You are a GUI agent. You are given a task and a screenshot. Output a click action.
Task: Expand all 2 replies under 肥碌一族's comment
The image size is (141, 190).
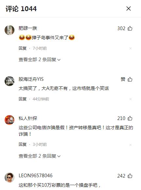coord(39,60)
